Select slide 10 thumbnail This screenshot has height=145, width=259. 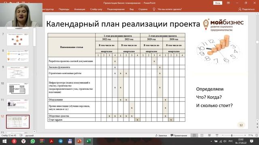click(x=18, y=89)
